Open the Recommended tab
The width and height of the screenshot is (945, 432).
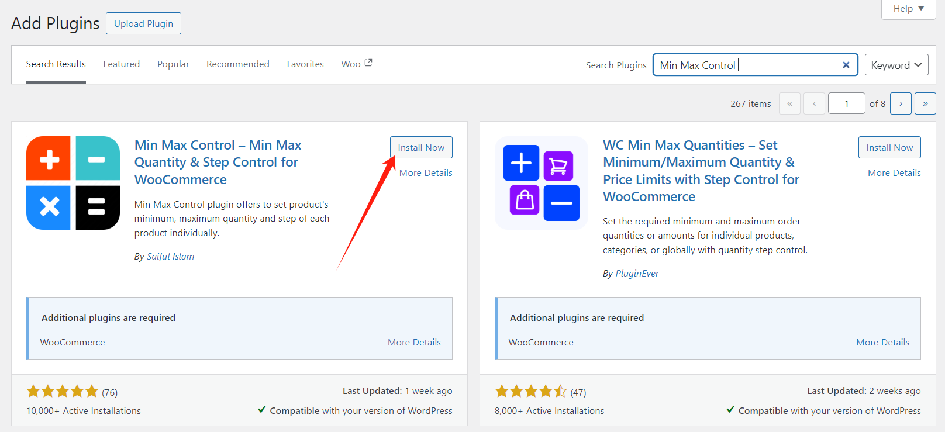pyautogui.click(x=238, y=64)
